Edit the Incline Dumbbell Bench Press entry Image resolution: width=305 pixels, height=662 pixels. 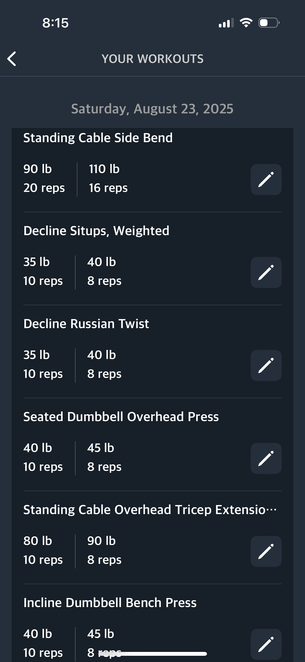tap(266, 644)
